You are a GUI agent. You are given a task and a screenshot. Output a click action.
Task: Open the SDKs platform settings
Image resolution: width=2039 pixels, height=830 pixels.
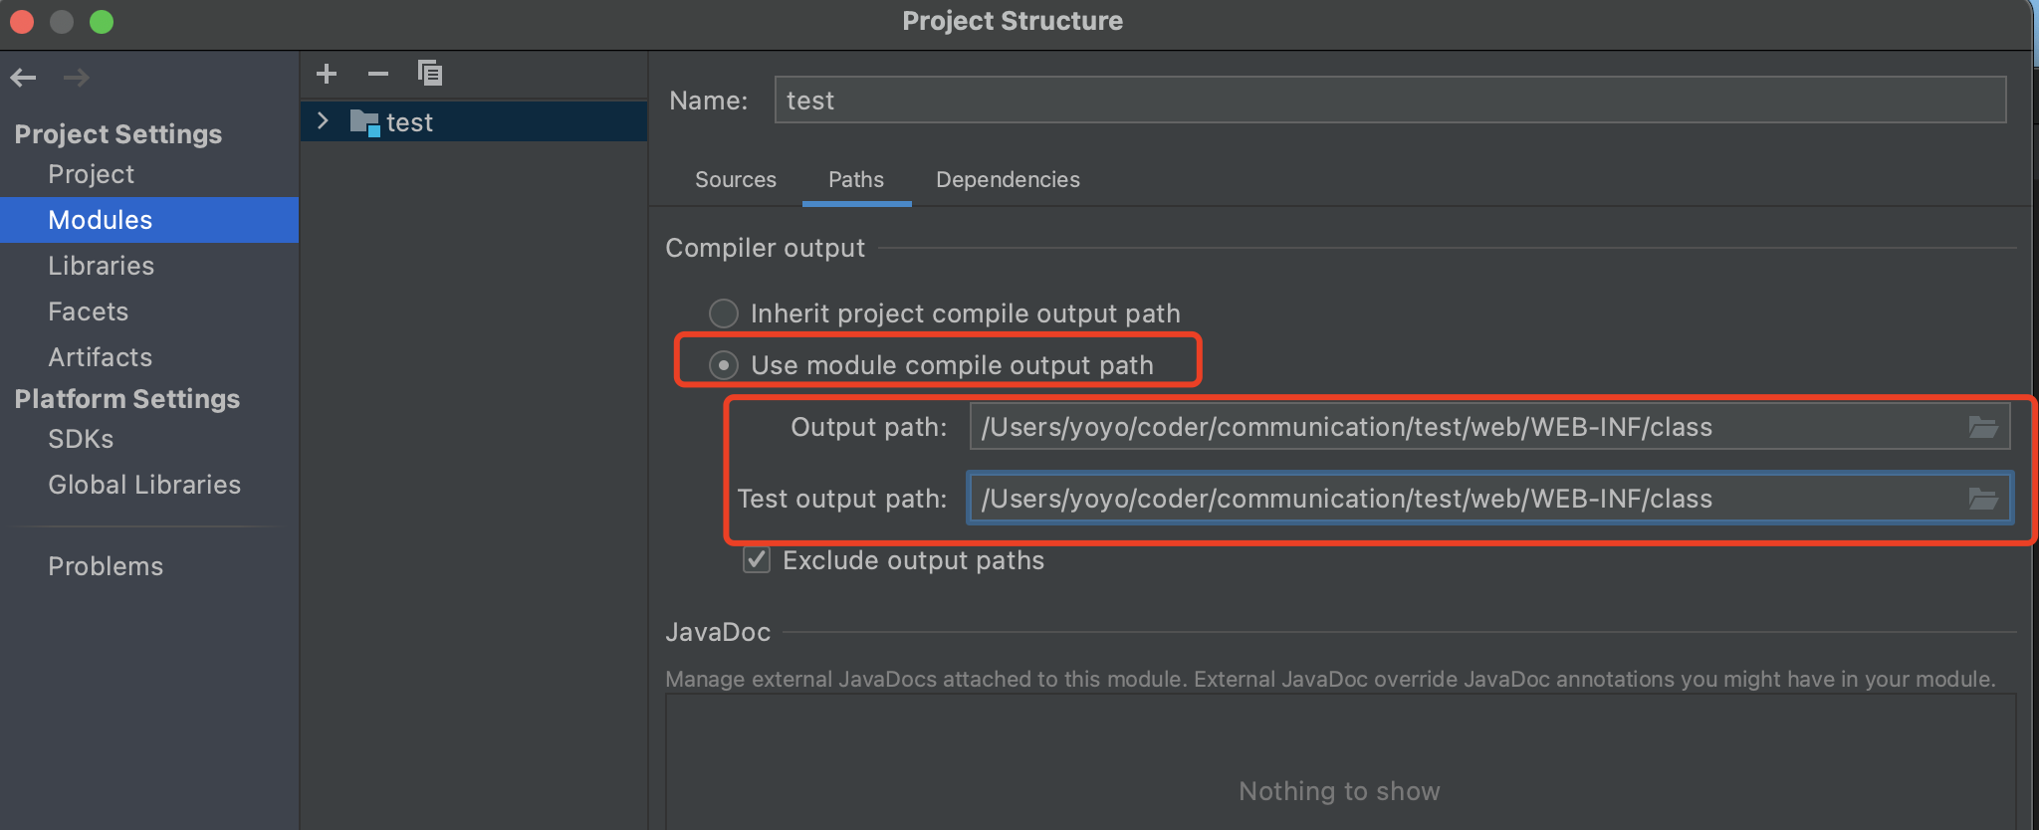(x=81, y=439)
